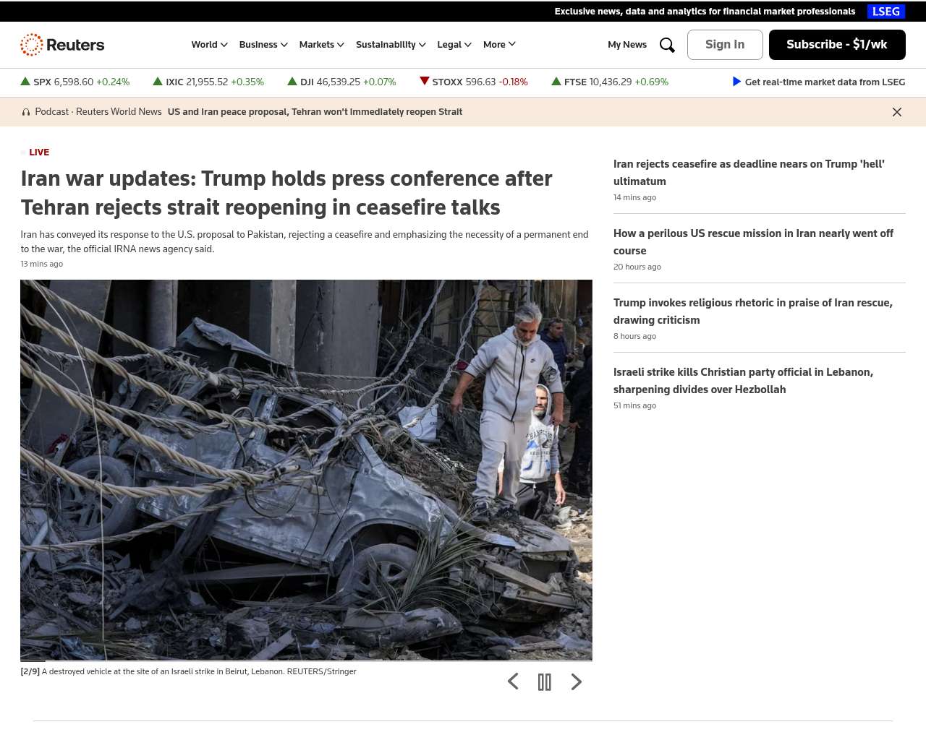Expand the Legal menu
The image size is (926, 740).
(x=454, y=45)
